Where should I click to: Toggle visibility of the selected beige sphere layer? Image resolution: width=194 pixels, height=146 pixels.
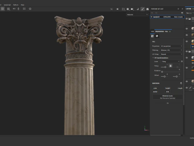187,41
